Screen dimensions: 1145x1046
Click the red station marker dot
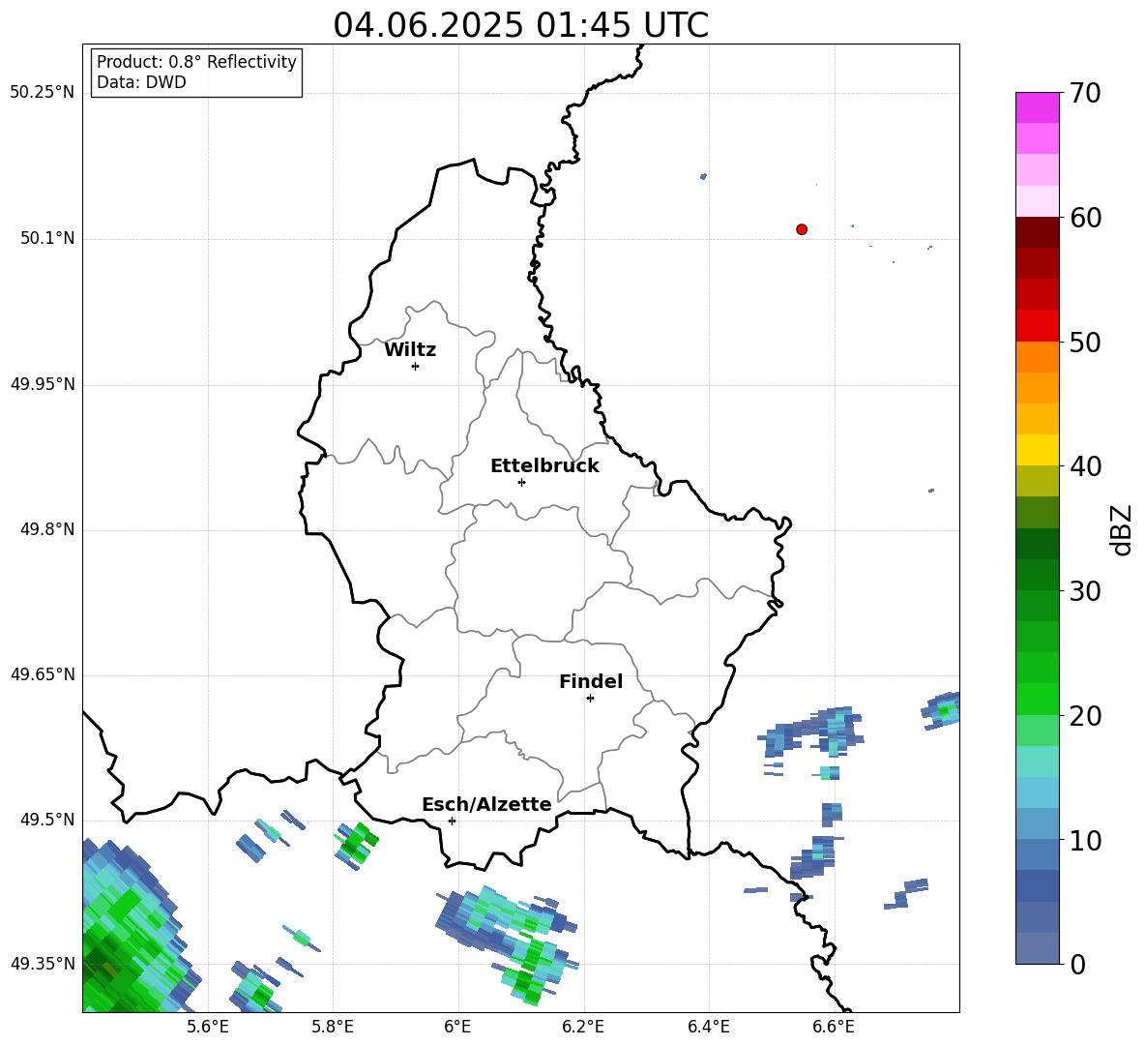(802, 229)
